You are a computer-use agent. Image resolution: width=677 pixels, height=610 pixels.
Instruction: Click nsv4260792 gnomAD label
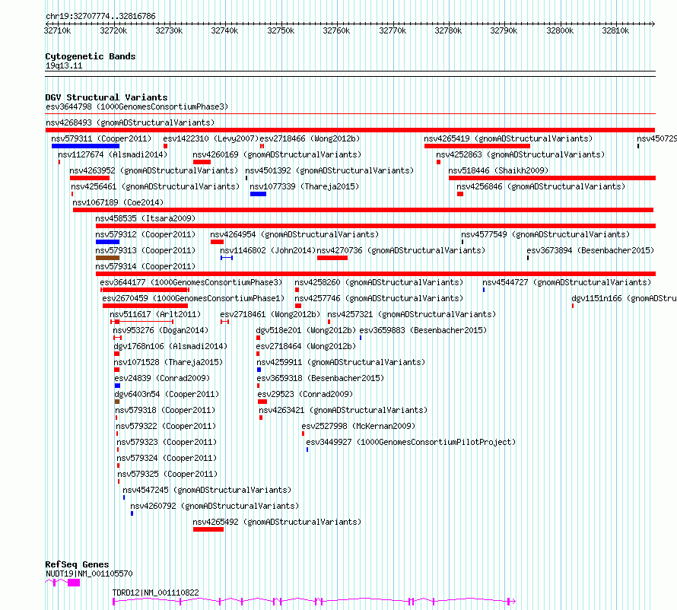coord(215,506)
